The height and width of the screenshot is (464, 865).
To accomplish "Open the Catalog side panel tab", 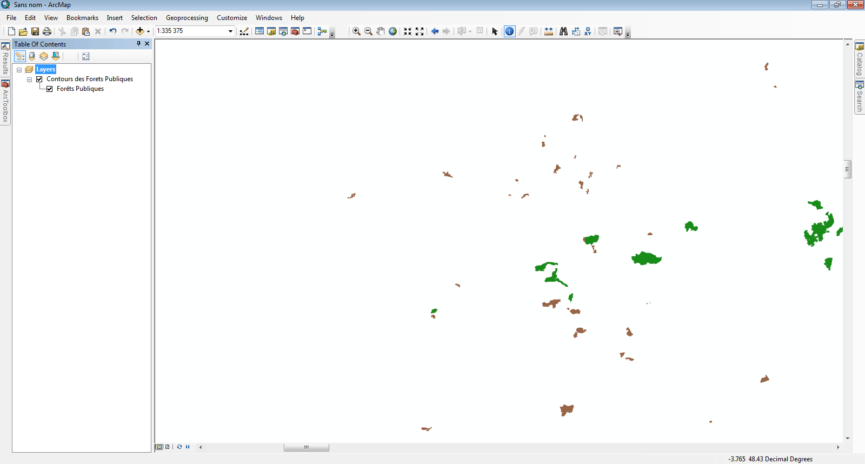I will (859, 59).
